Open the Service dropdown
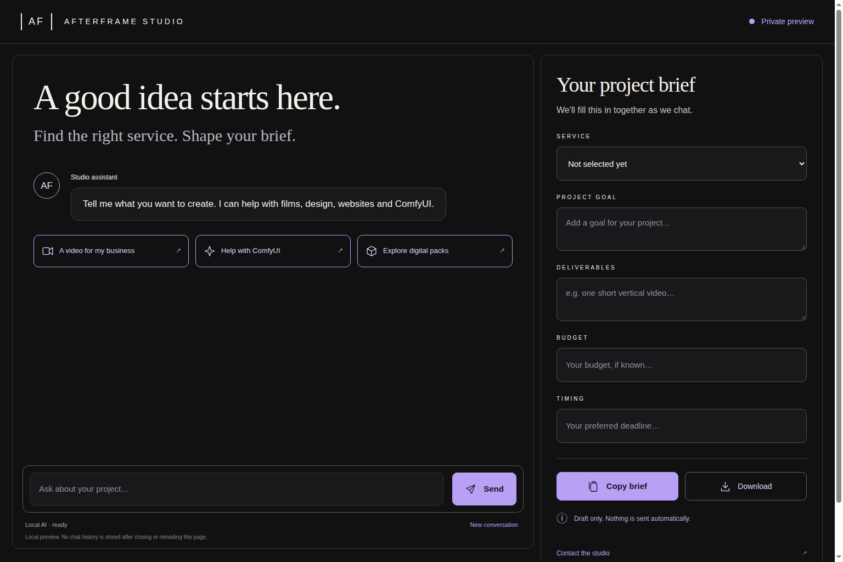The height and width of the screenshot is (562, 843). pos(681,164)
